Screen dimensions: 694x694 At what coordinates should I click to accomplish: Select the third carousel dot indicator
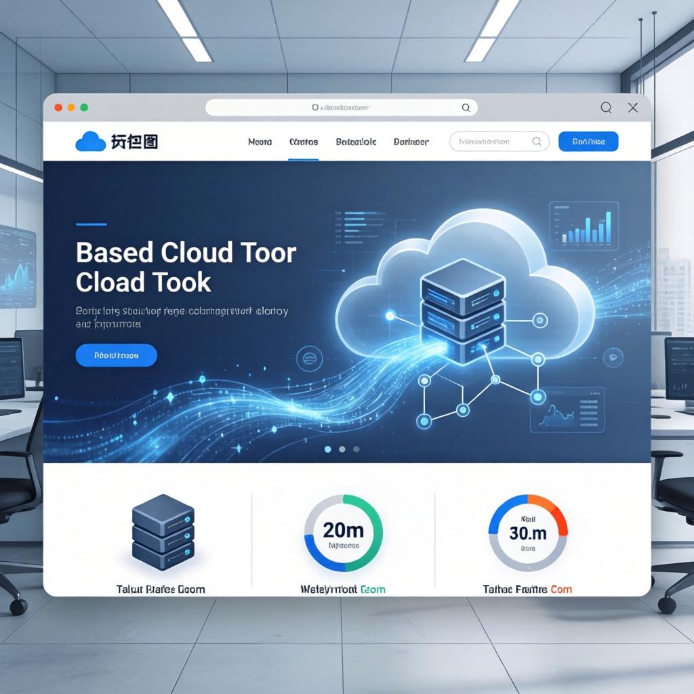(356, 449)
